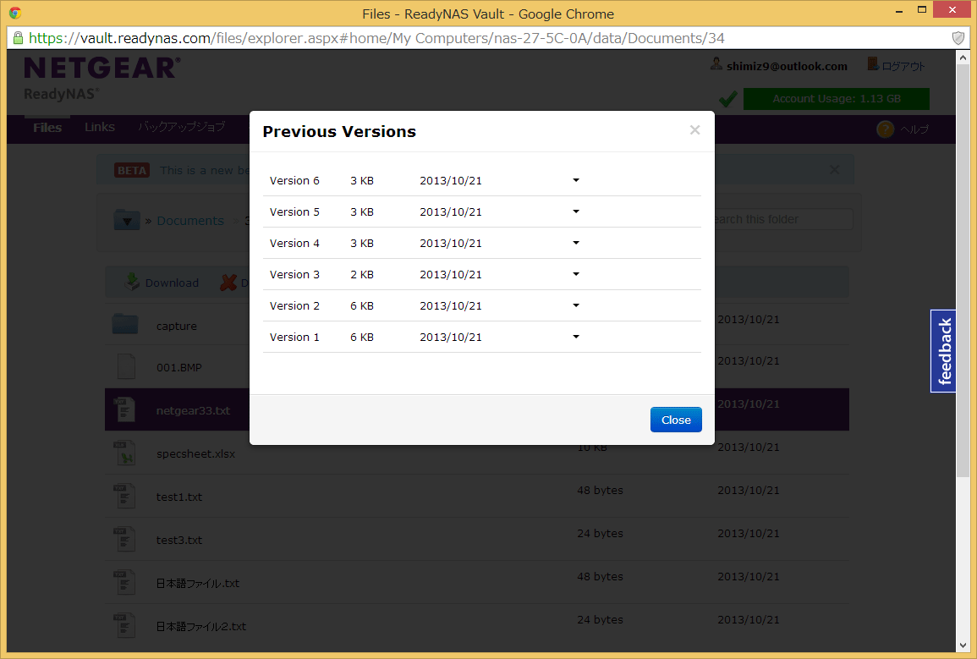Viewport: 977px width, 659px height.
Task: Click the blue Close button
Action: (676, 420)
